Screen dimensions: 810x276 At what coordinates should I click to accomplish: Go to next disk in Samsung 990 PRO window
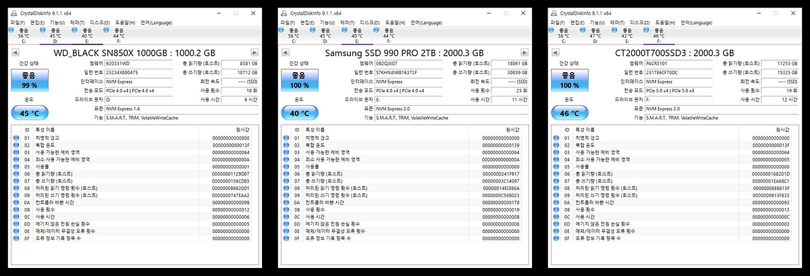point(523,53)
